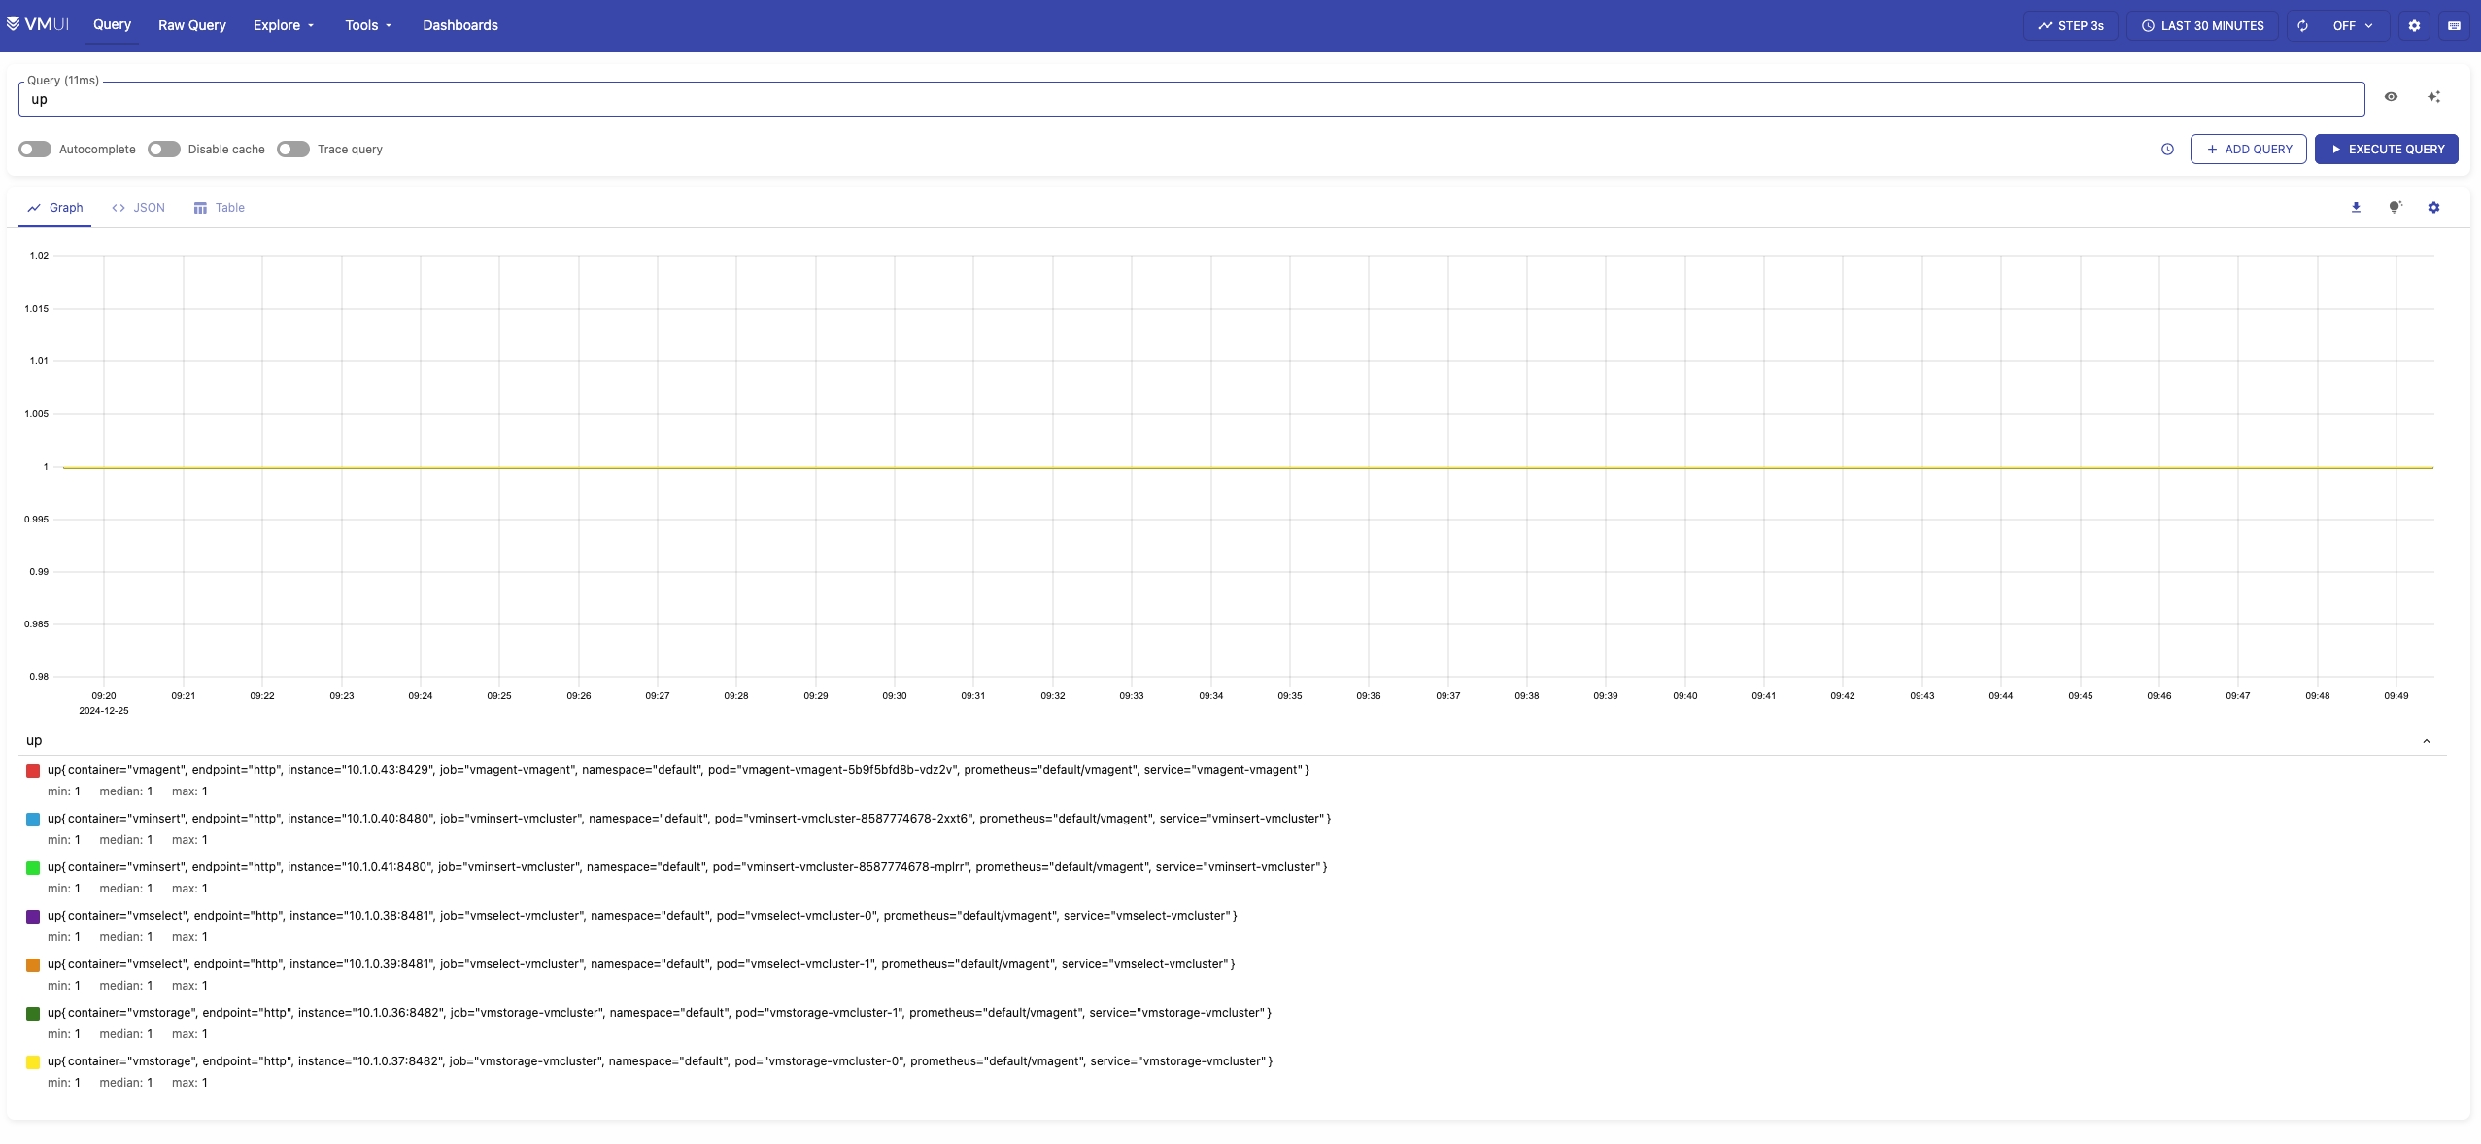
Task: Open global settings gear in top bar
Action: click(2414, 26)
